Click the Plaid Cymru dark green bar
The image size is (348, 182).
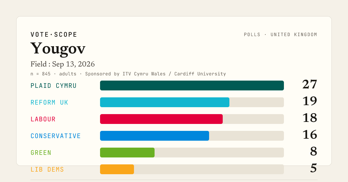tap(192, 86)
